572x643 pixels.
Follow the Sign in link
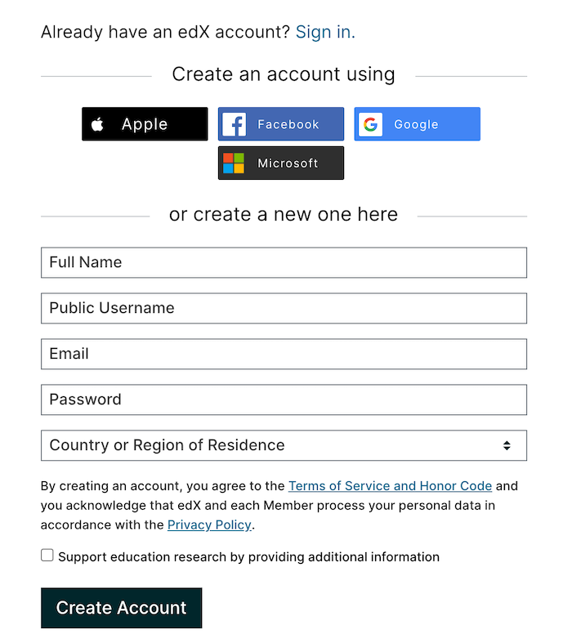tap(325, 32)
